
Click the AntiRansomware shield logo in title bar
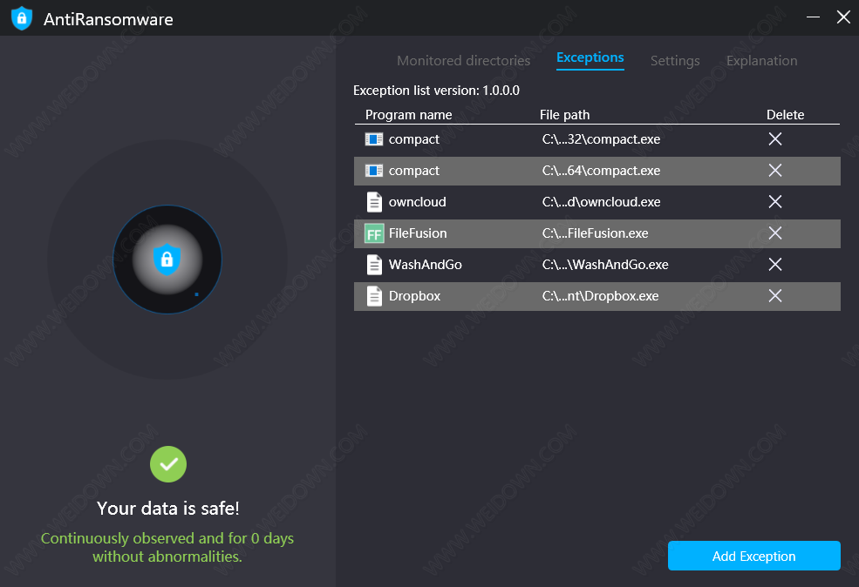click(x=21, y=18)
